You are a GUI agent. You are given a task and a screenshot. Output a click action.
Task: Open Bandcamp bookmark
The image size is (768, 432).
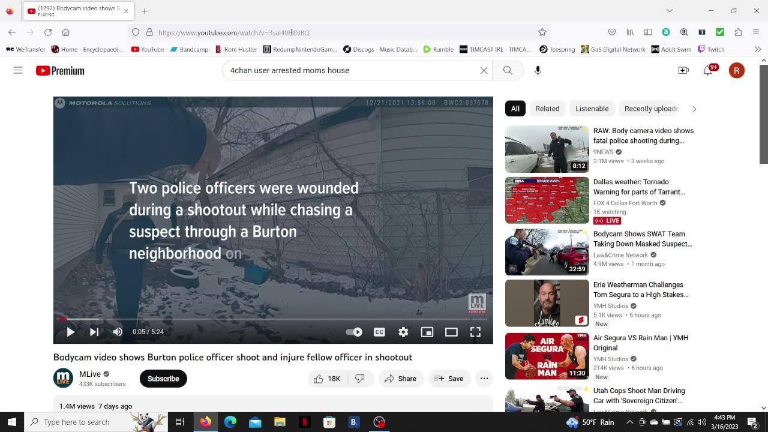(x=189, y=49)
